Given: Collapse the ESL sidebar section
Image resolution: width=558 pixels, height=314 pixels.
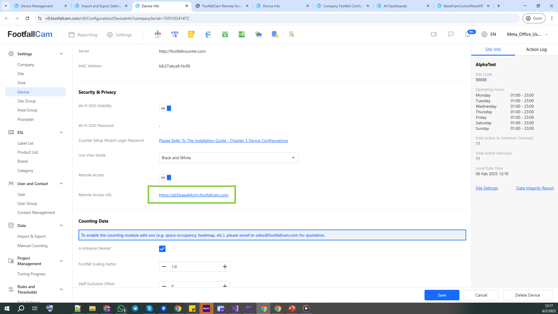Looking at the screenshot, I should pyautogui.click(x=61, y=132).
